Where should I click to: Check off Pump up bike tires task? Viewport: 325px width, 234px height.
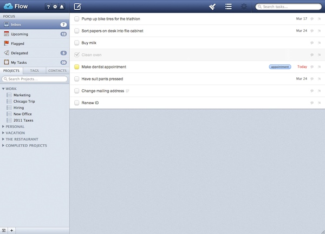click(x=77, y=19)
